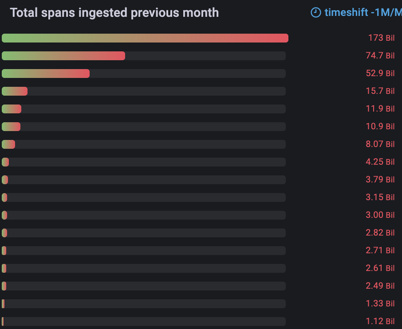Click the clock icon next to timeshift

pyautogui.click(x=316, y=12)
